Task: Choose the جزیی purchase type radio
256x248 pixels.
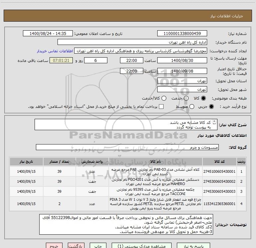Action: (x=211, y=107)
